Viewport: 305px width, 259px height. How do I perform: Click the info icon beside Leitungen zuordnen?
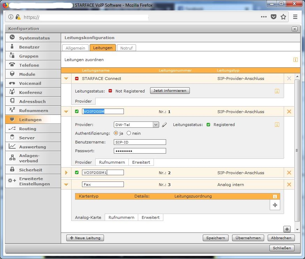tap(295, 60)
